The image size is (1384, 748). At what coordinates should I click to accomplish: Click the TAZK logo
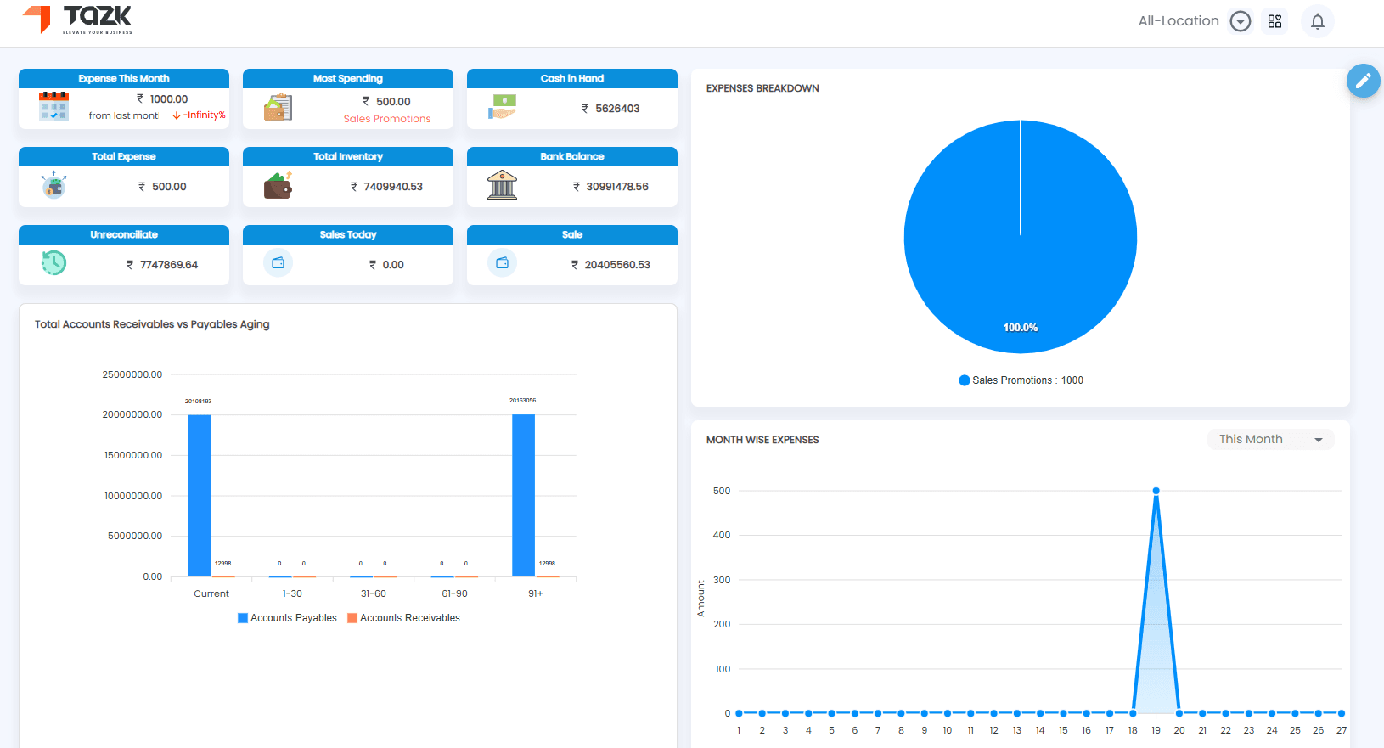pyautogui.click(x=77, y=20)
